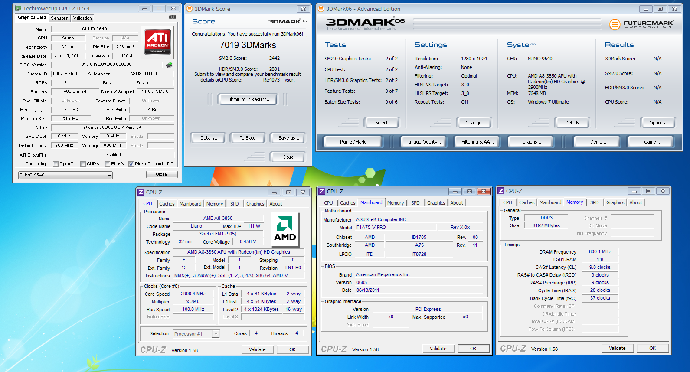The width and height of the screenshot is (690, 372).
Task: Click the 3DMark Score window title icon
Action: point(190,9)
